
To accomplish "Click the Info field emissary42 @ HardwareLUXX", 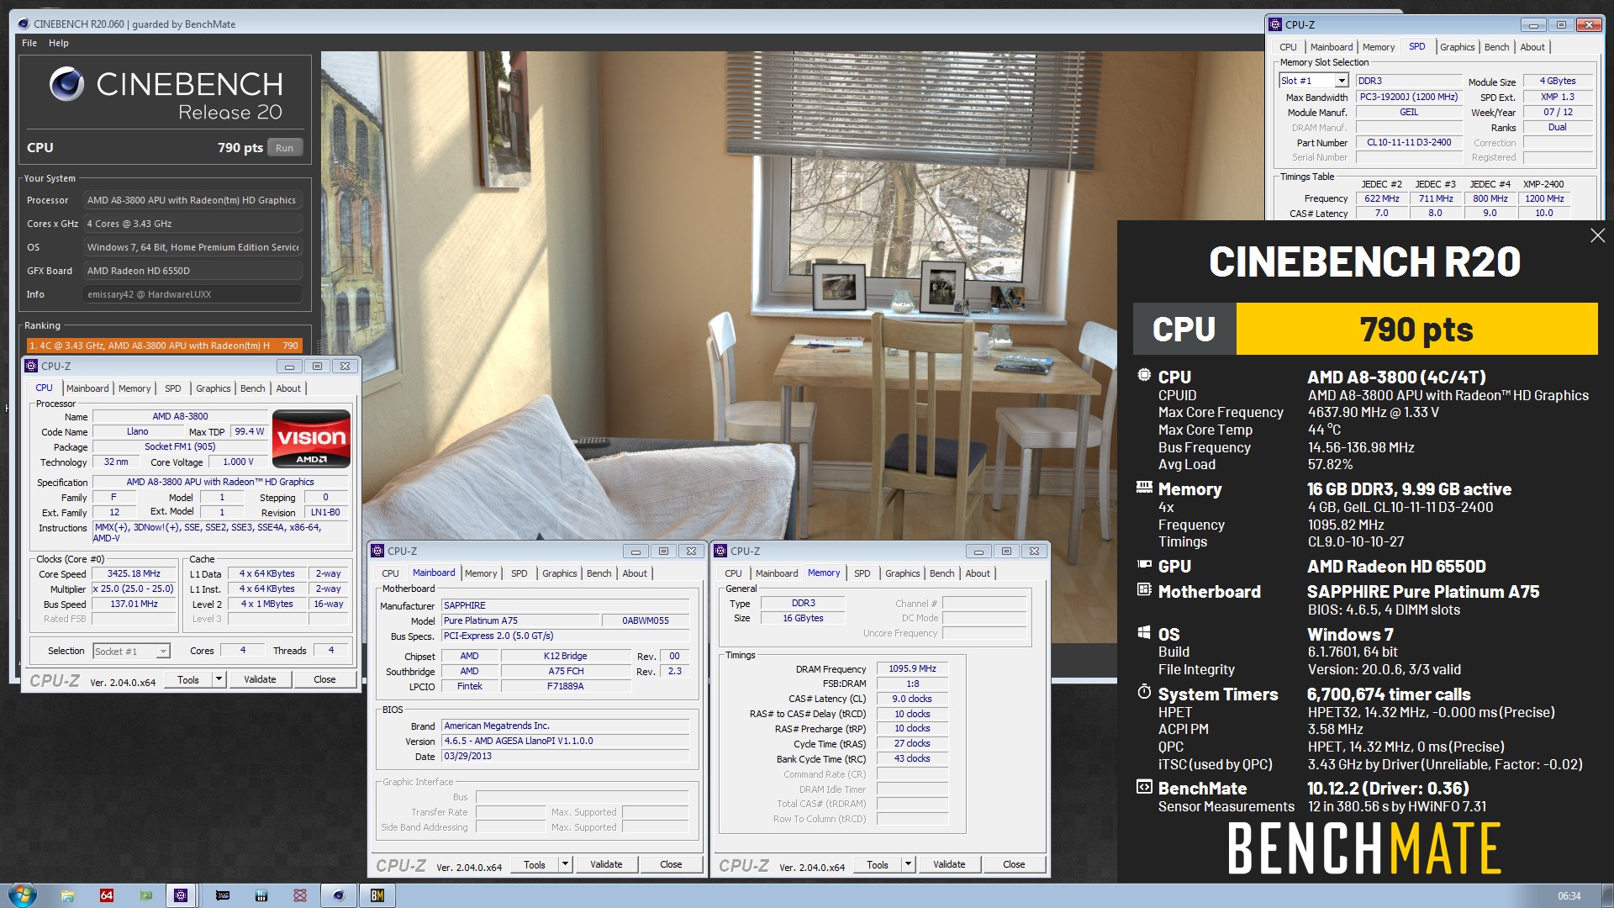I will click(193, 294).
